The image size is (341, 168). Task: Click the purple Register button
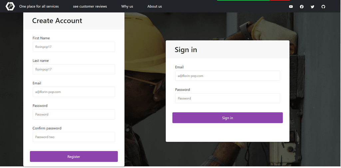(74, 156)
